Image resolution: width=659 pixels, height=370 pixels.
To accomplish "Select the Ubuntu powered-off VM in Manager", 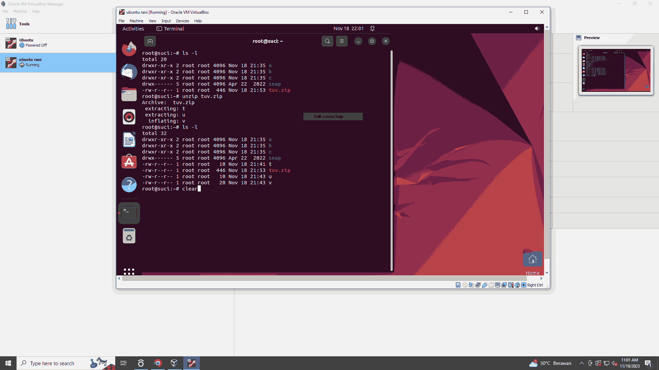I will click(x=58, y=43).
